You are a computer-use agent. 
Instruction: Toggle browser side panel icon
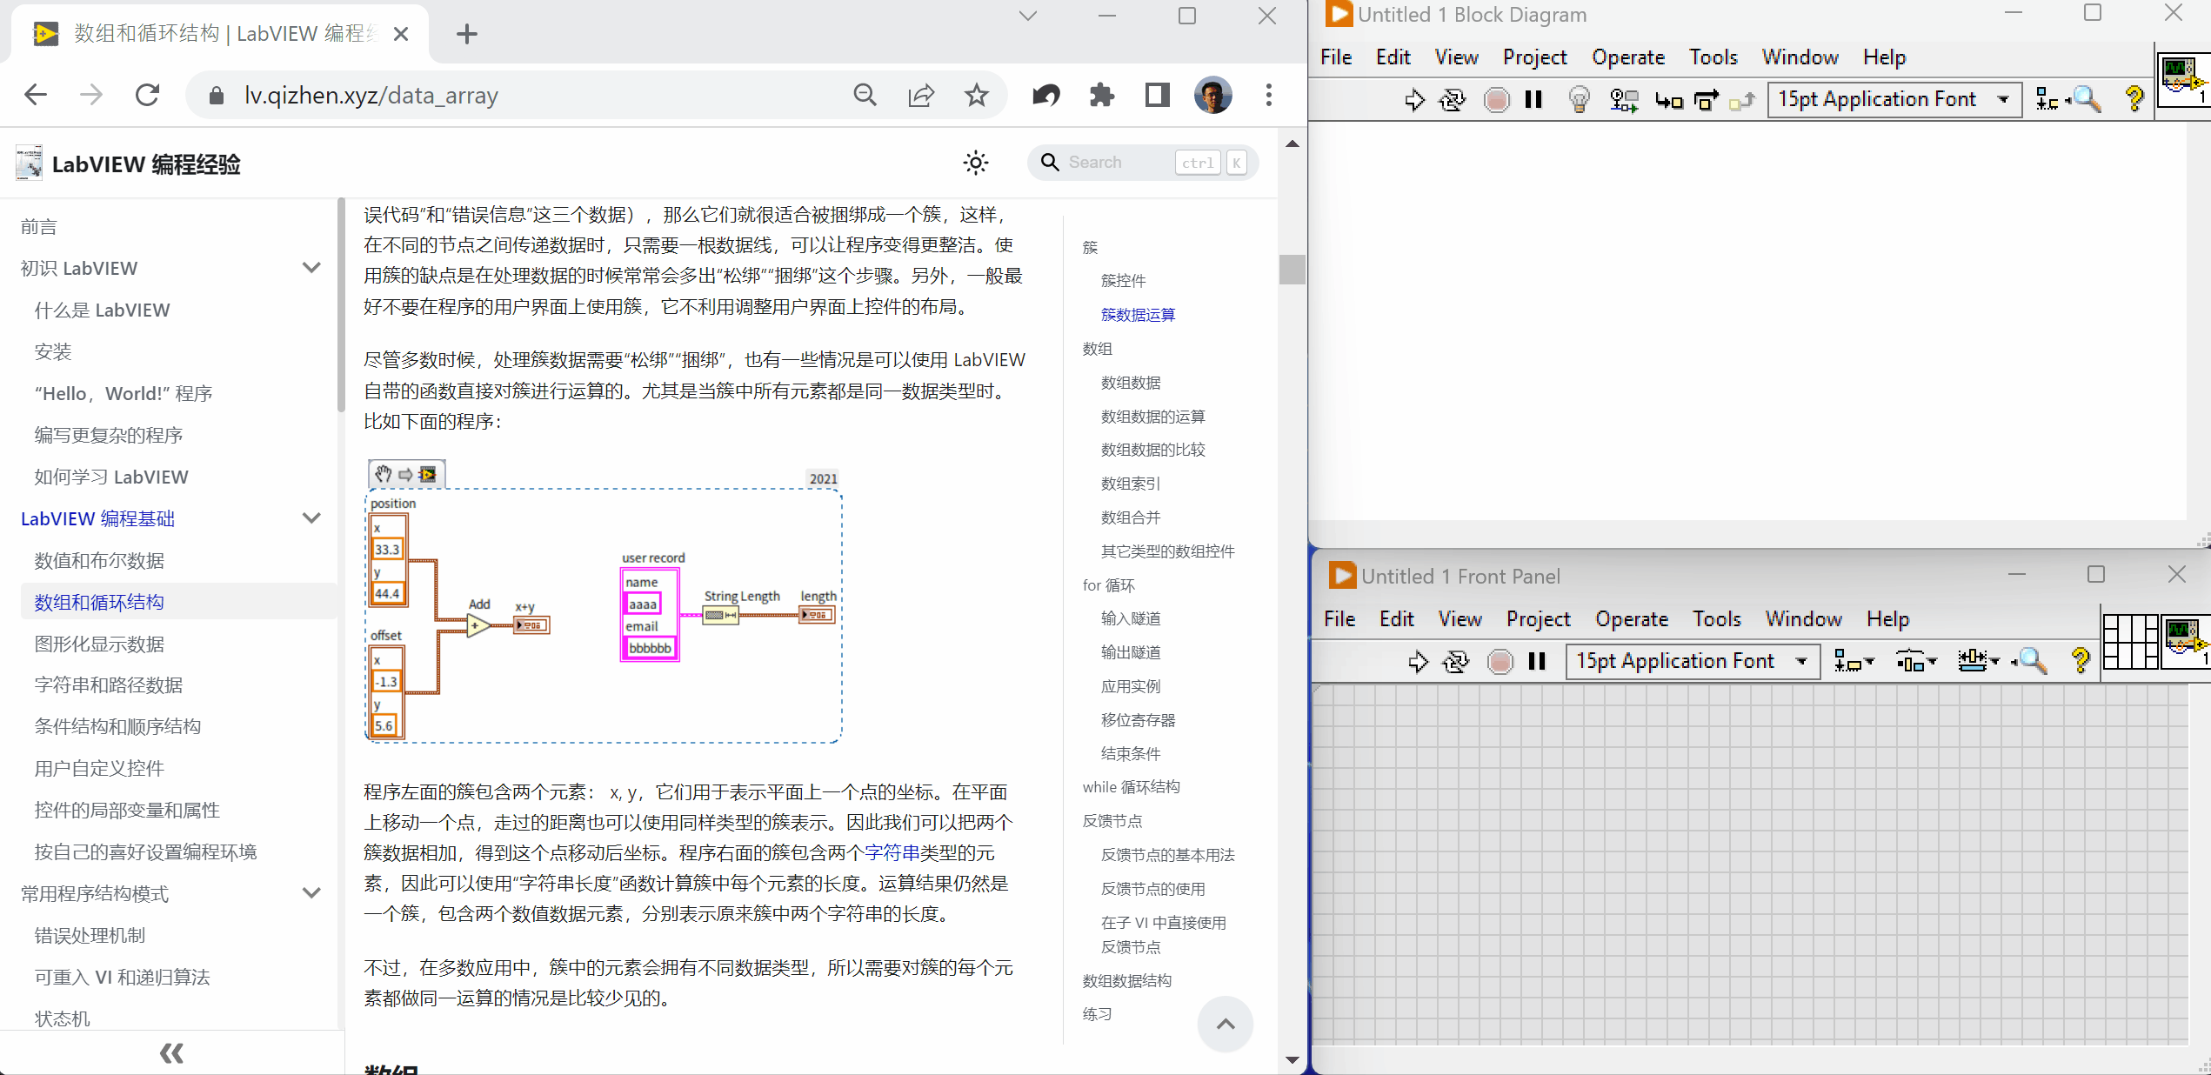click(1157, 95)
